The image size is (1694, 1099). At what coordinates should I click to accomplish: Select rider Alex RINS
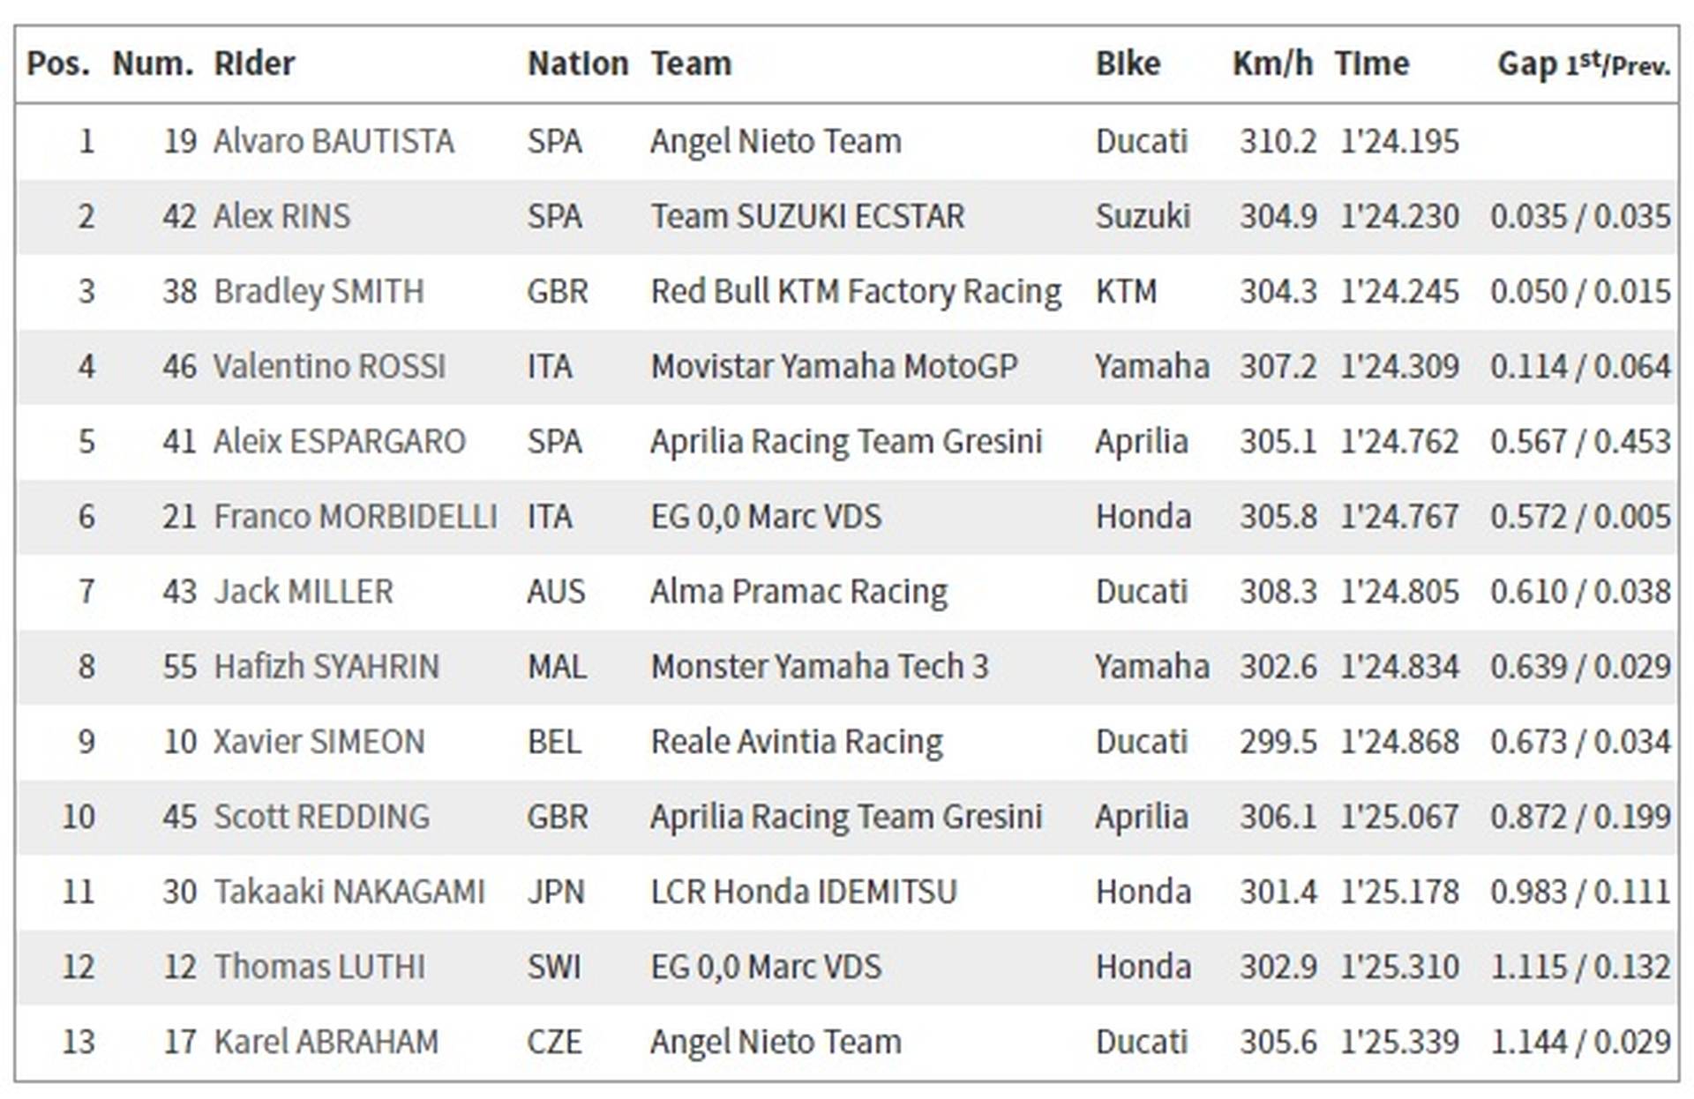(x=281, y=216)
